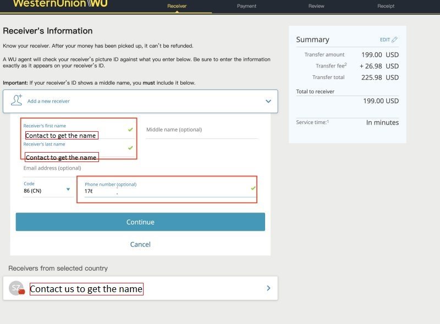Image resolution: width=440 pixels, height=324 pixels.
Task: Click the green checkmark beside last name
Action: coord(130,148)
